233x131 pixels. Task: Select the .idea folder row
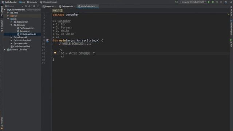[22, 13]
